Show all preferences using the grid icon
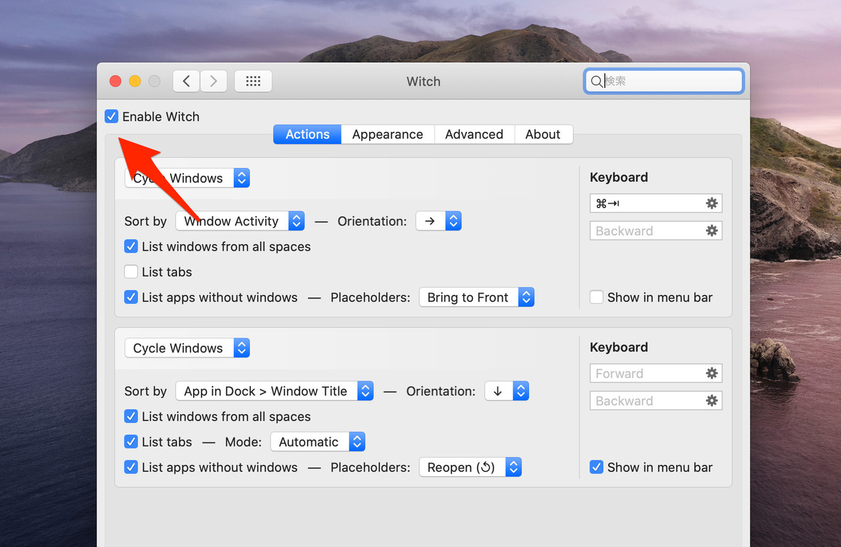 click(x=253, y=81)
